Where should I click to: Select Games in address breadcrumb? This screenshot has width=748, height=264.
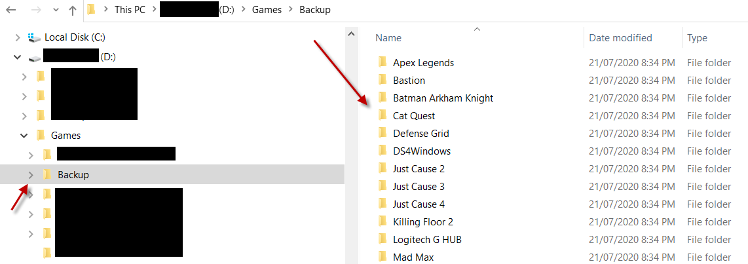click(266, 10)
